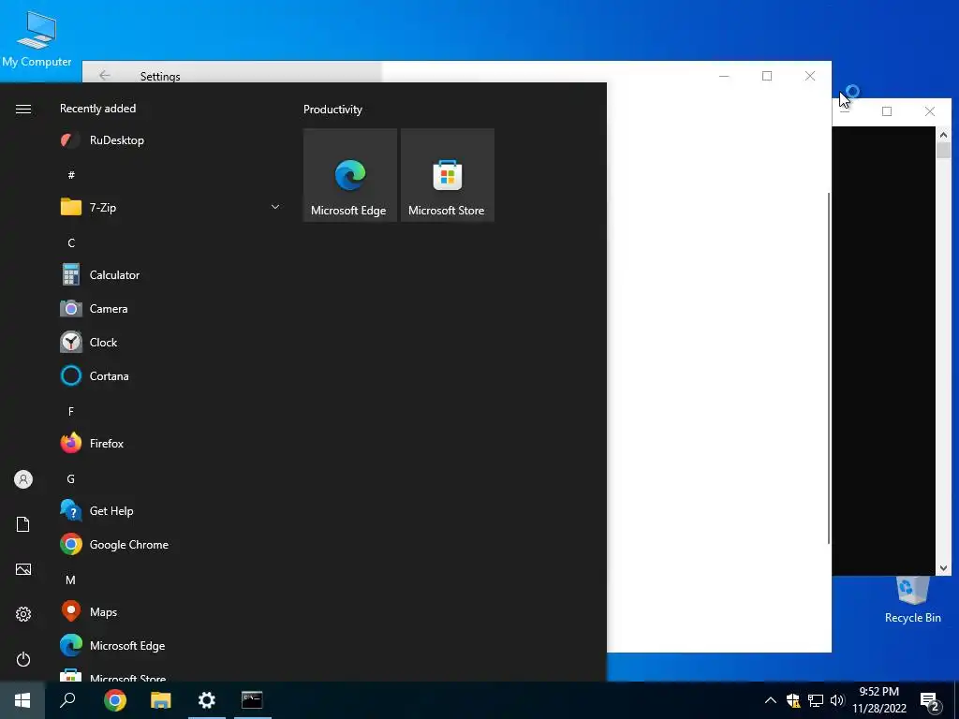
Task: Open Windows Security tray icon
Action: [793, 700]
